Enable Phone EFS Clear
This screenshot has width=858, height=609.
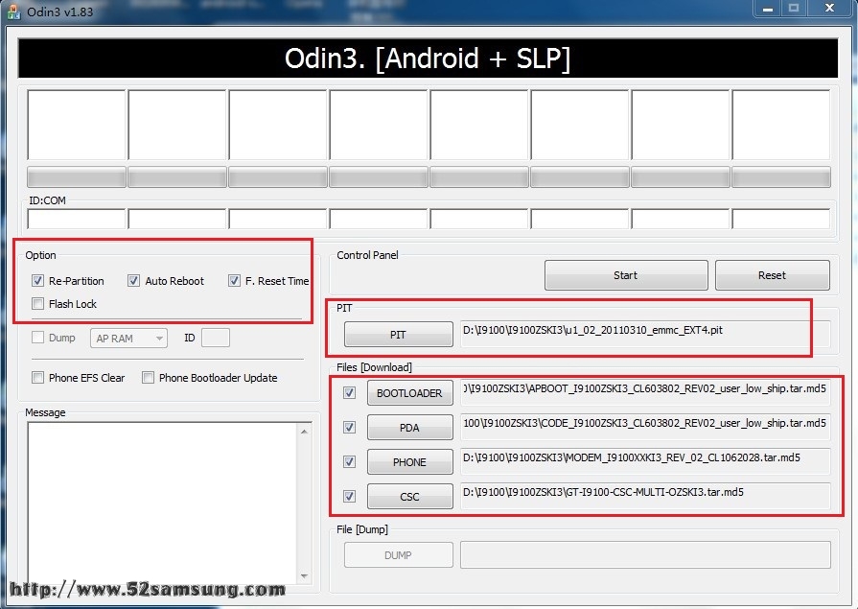click(37, 377)
